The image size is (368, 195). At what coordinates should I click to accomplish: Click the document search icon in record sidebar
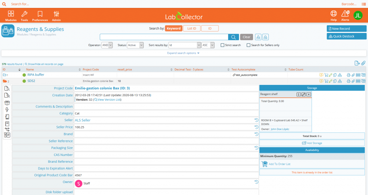click(x=7, y=89)
